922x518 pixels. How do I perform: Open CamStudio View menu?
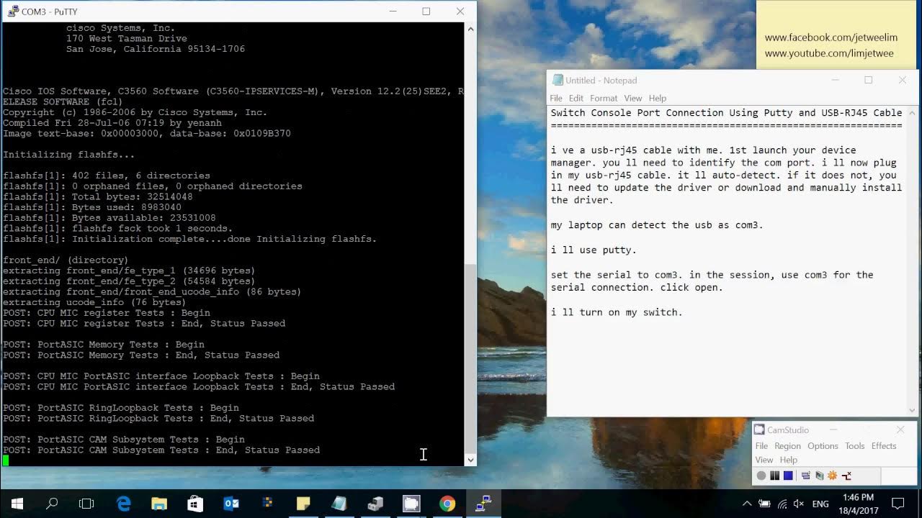(764, 460)
